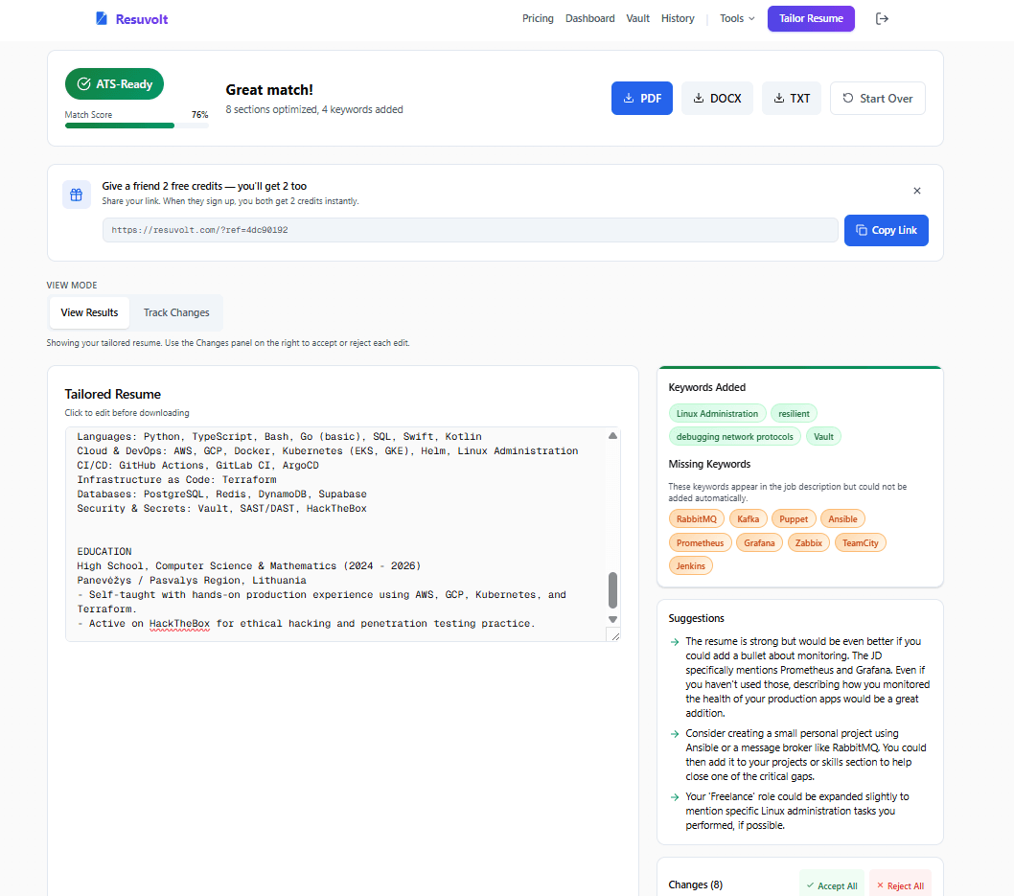Click the Copy Link clipboard icon
Screen dimensions: 1014x896
(861, 230)
